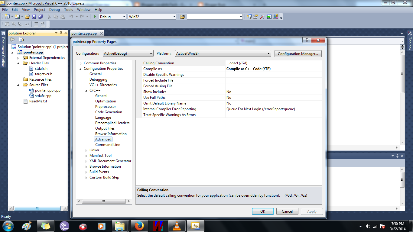Collapse the C/C++ tree node

tap(86, 91)
